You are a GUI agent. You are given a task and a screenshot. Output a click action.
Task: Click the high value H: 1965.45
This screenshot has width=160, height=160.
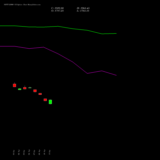[83, 8]
